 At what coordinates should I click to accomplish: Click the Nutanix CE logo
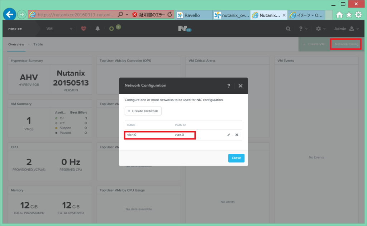pos(185,29)
